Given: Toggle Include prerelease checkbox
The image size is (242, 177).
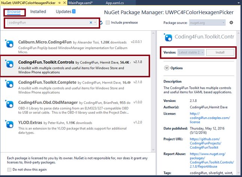Looking at the screenshot, I should point(108,22).
